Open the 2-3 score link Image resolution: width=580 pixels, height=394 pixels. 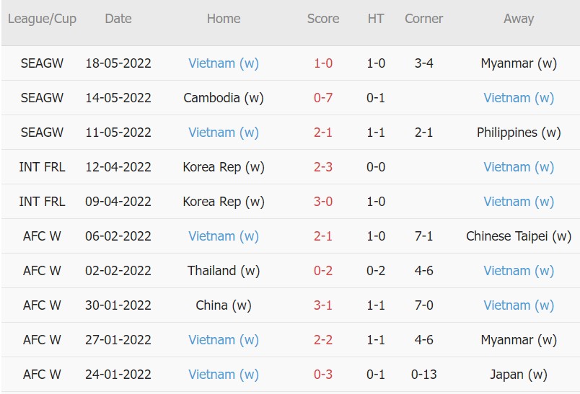pos(322,167)
